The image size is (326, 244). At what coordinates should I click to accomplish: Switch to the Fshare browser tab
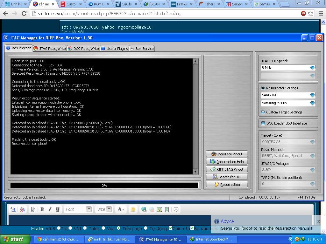tap(209, 4)
